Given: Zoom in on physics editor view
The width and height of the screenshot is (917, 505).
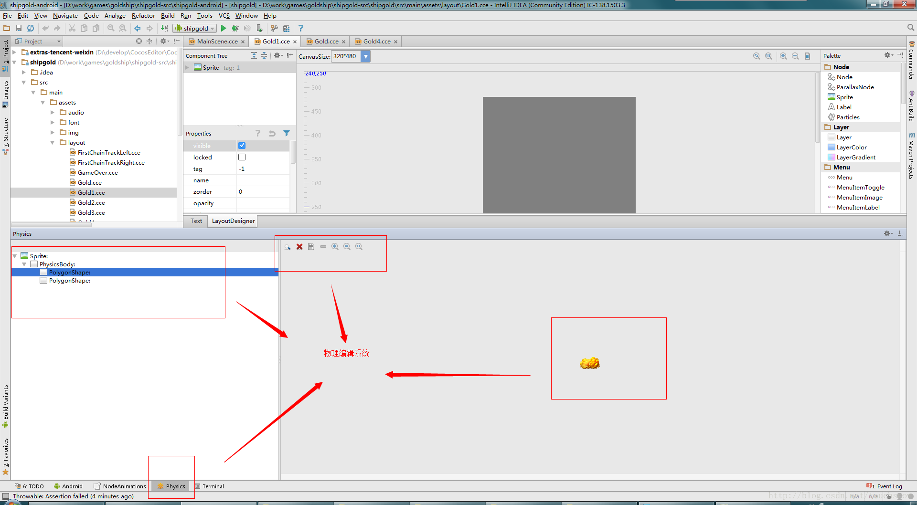Looking at the screenshot, I should point(335,247).
